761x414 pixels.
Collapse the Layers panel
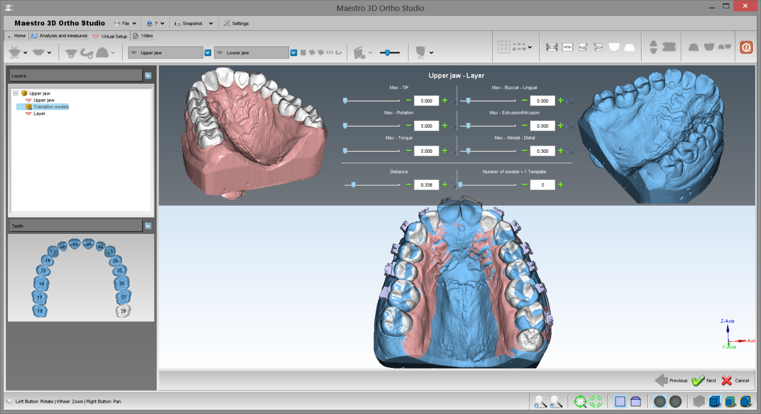(x=148, y=76)
